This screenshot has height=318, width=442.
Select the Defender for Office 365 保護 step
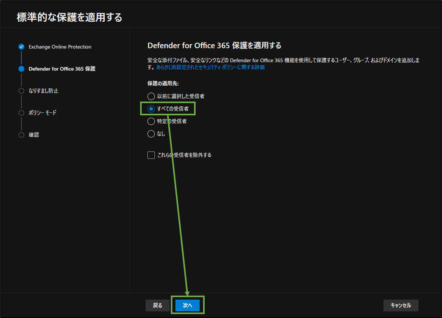[62, 69]
